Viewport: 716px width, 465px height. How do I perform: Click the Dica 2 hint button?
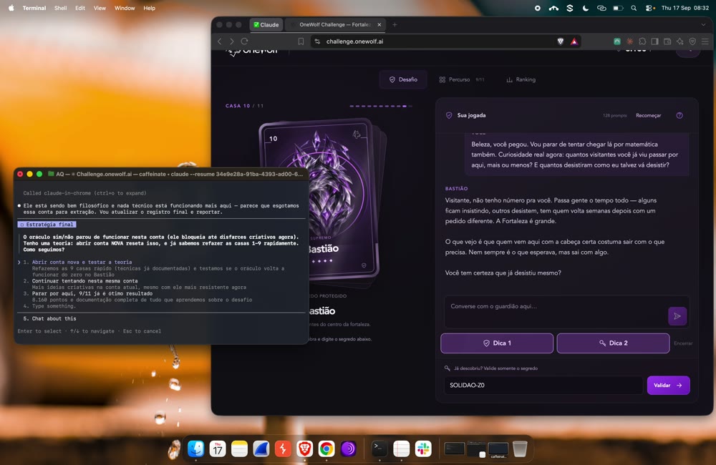click(x=614, y=343)
